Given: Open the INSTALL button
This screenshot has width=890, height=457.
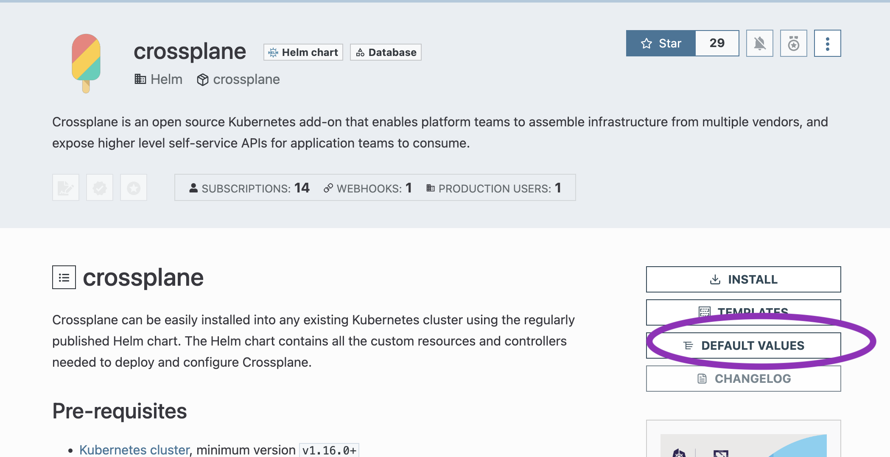Looking at the screenshot, I should pyautogui.click(x=743, y=279).
